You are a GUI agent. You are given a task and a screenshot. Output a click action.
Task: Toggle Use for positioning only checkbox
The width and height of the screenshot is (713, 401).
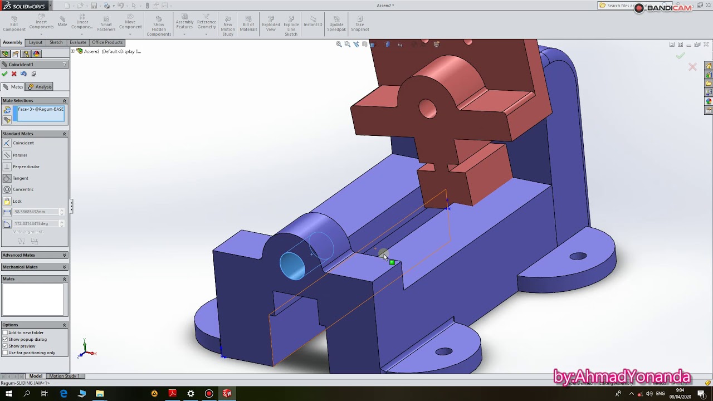click(5, 353)
